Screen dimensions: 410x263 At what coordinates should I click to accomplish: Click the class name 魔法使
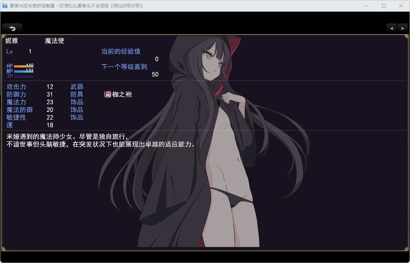click(x=55, y=41)
